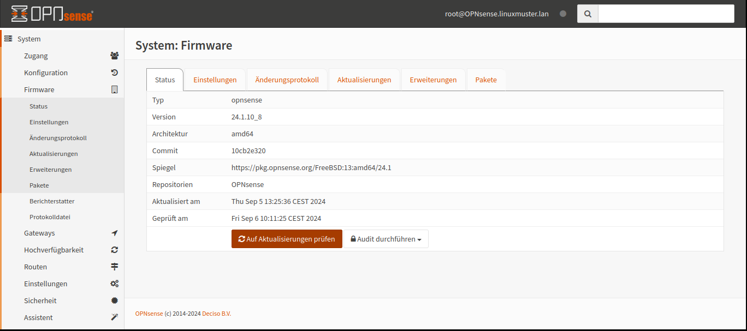Switch to the Erweiterungen tab
The width and height of the screenshot is (747, 331).
433,80
